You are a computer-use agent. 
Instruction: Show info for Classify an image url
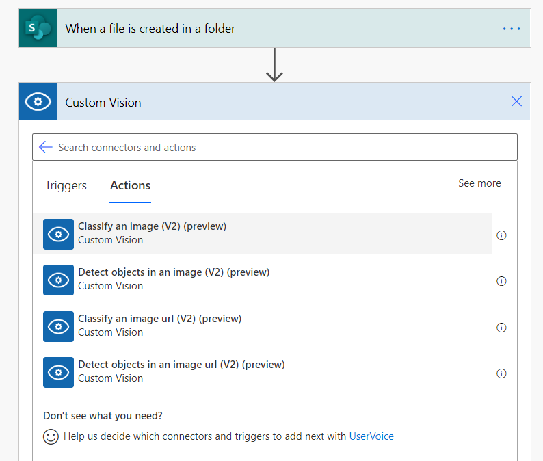click(501, 328)
